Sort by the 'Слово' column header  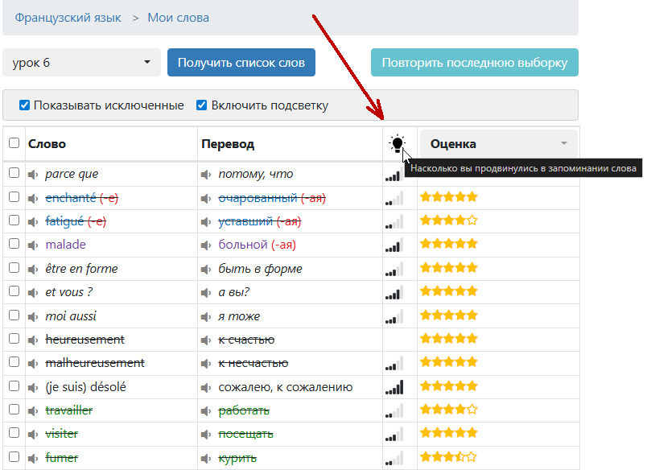47,143
